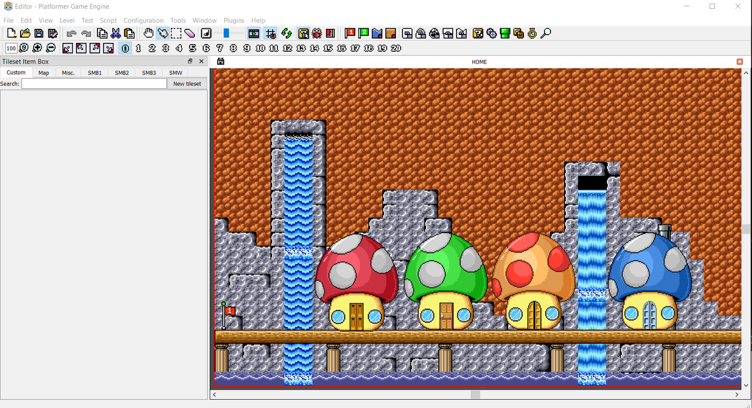Open the Script menu
This screenshot has width=752, height=408.
[108, 21]
